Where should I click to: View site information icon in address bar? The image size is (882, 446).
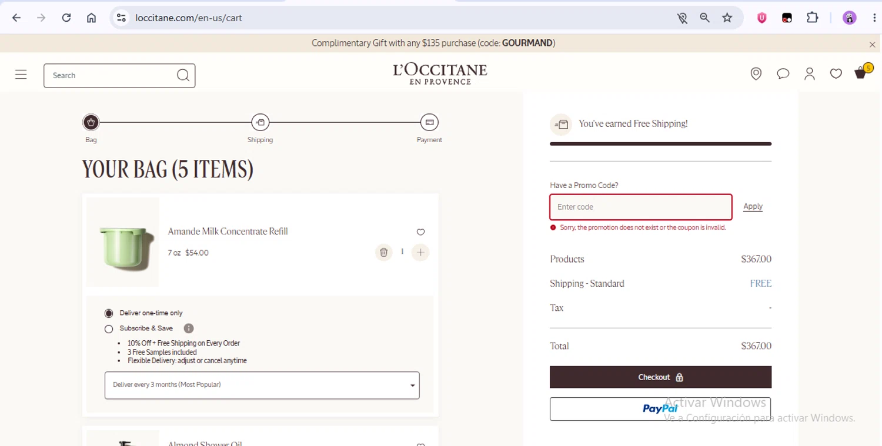(x=121, y=18)
